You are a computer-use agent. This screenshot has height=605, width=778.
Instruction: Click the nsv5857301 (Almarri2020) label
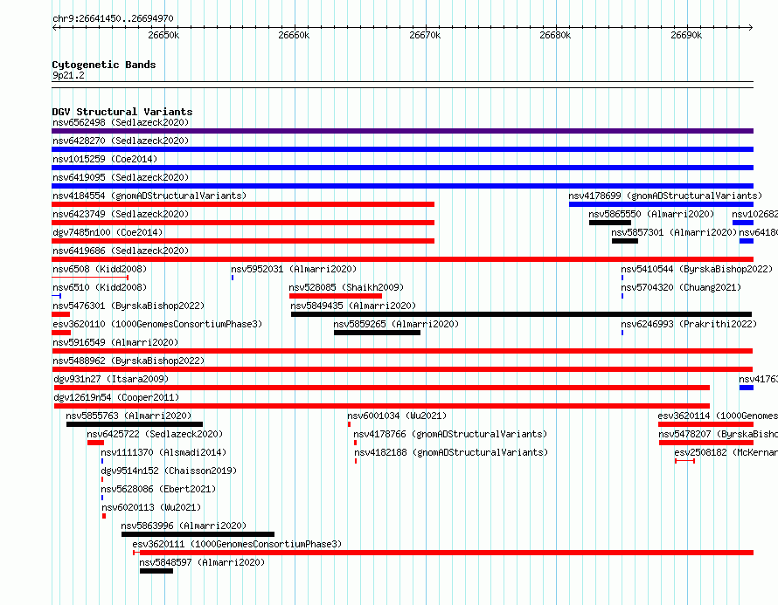coord(674,232)
